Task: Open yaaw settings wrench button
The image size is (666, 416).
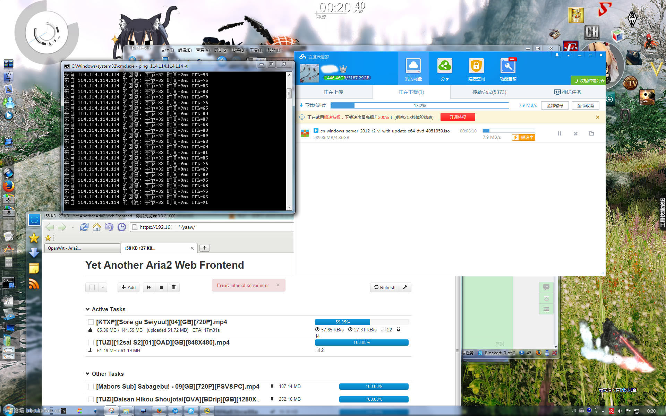Action: [405, 287]
